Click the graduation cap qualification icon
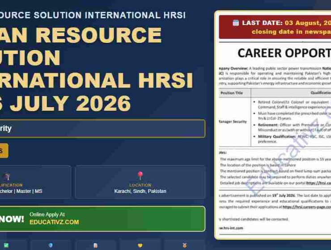Viewport: 331px width, 250px height. tap(7, 176)
